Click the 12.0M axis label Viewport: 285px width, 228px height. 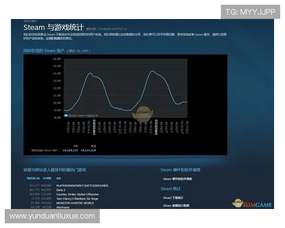(x=57, y=88)
